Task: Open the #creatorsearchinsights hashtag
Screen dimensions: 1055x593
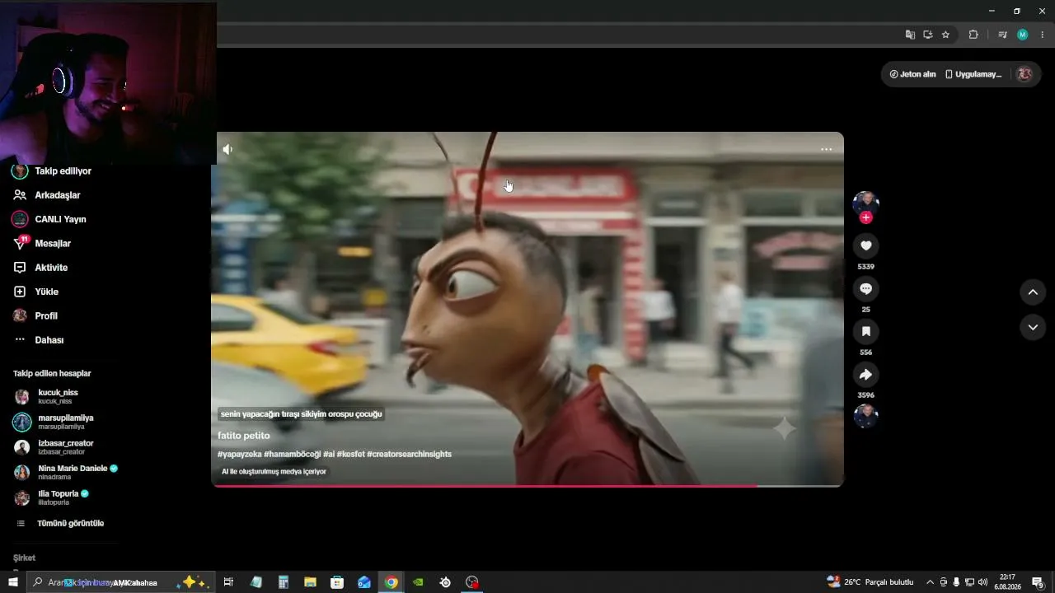Action: pyautogui.click(x=409, y=454)
